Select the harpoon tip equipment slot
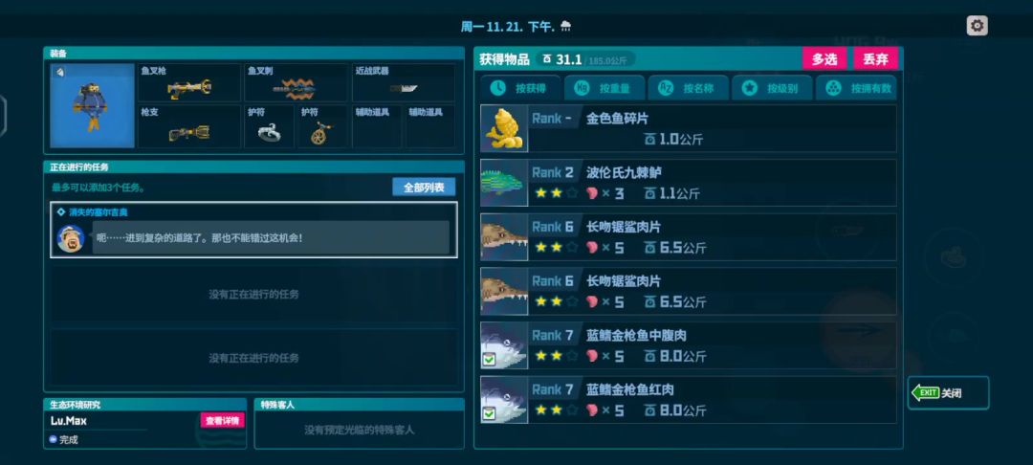The height and width of the screenshot is (465, 1033). coord(297,82)
